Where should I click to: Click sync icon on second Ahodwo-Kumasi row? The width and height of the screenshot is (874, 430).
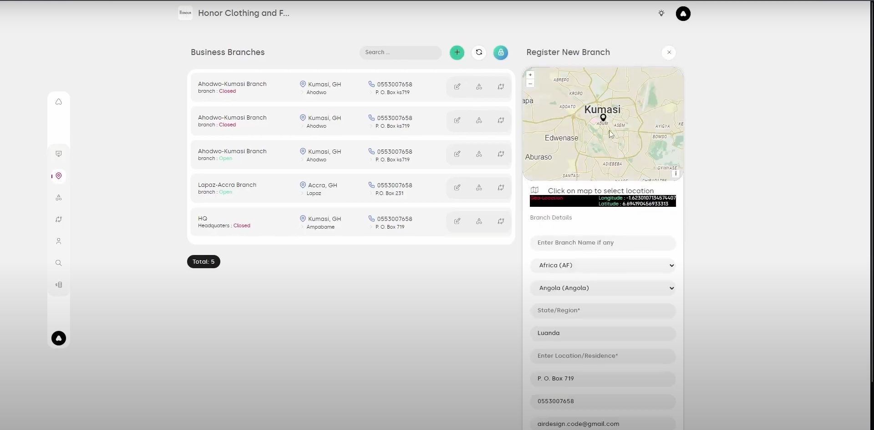click(x=501, y=120)
